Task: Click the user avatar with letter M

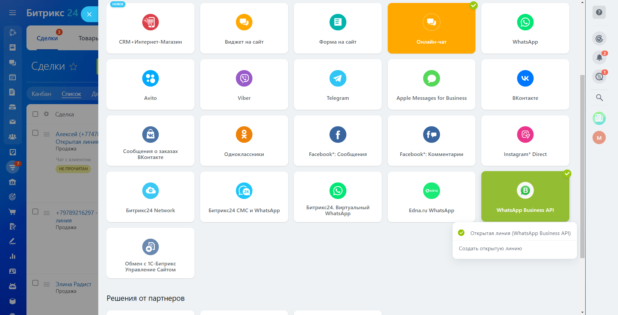Action: [599, 138]
